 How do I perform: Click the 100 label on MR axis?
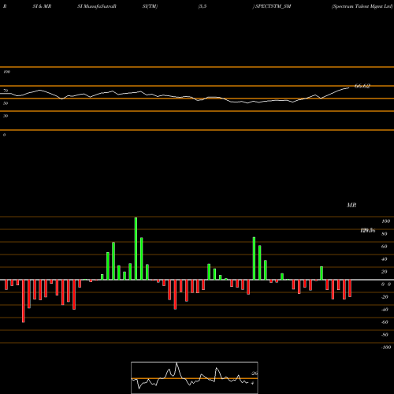(x=385, y=221)
